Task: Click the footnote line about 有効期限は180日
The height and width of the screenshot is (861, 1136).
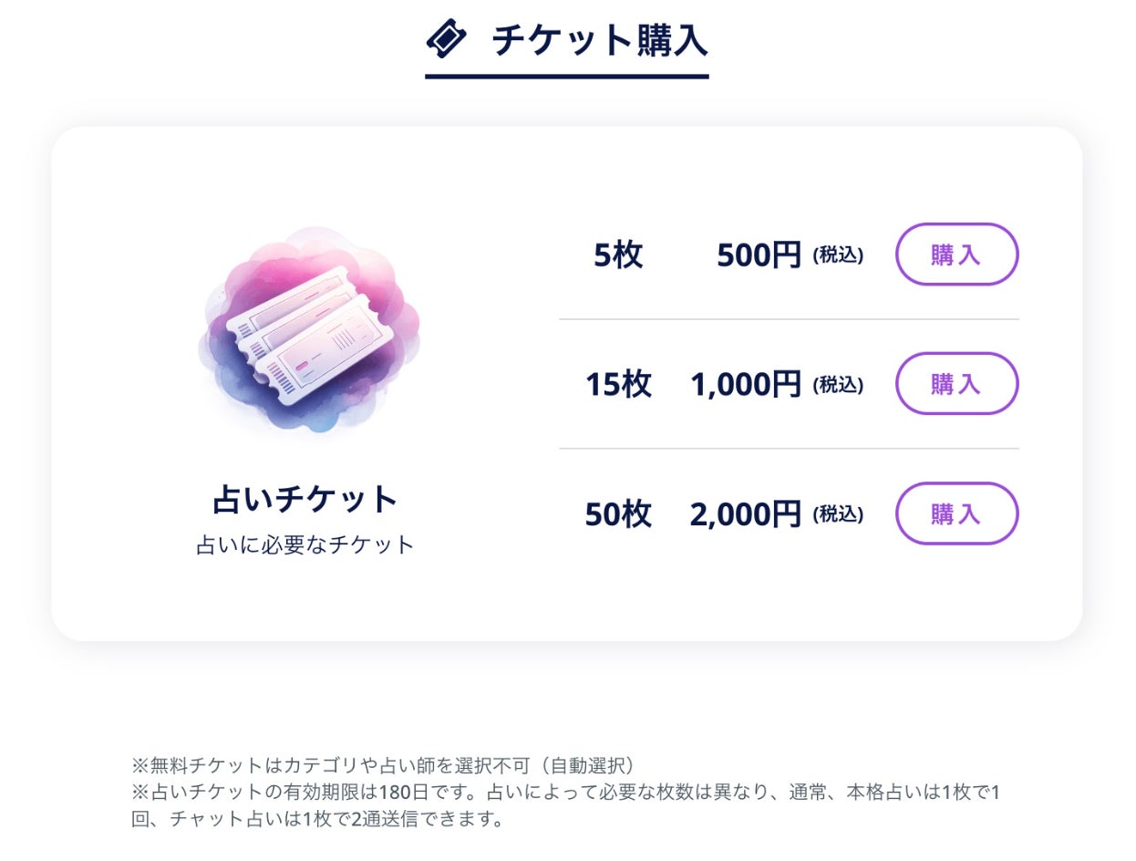Action: (x=565, y=793)
